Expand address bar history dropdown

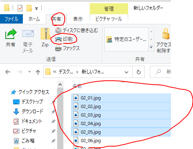coord(126,72)
